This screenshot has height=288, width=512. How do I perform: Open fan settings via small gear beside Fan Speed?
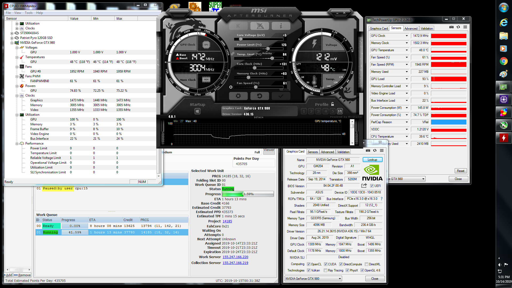231,87
